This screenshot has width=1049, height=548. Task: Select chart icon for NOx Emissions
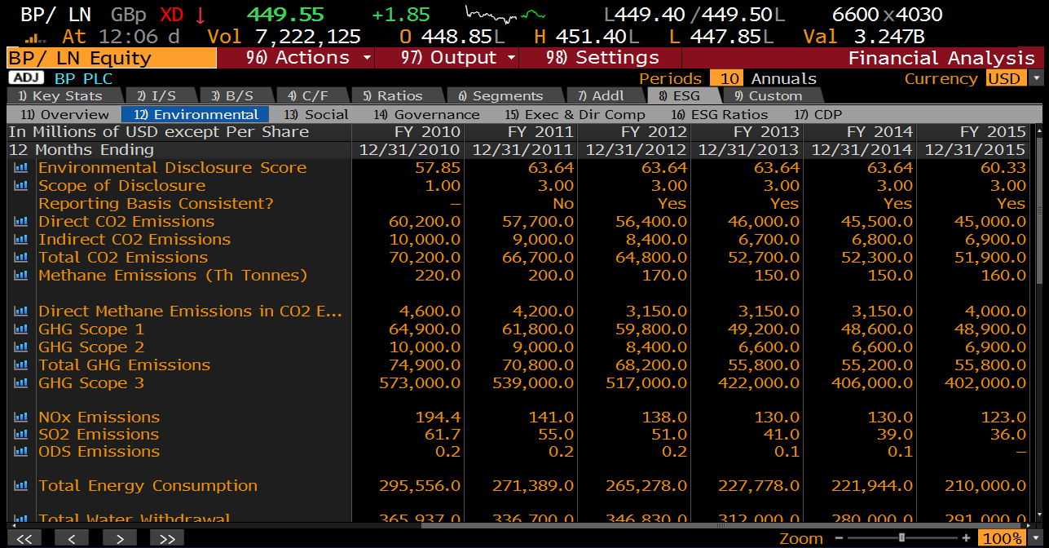tap(20, 418)
